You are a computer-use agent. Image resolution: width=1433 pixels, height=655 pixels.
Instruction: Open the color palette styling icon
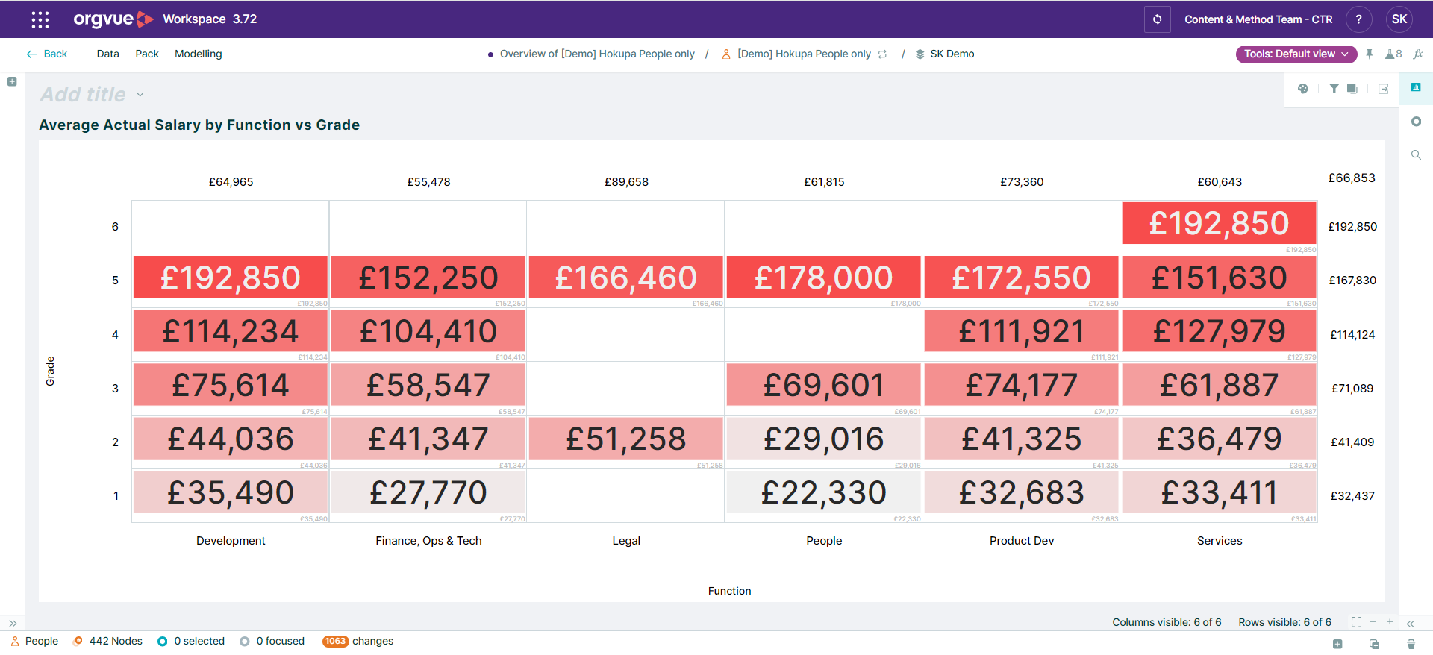pos(1303,89)
